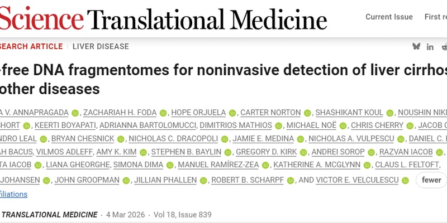Open ORCID icon next to Zachariah H. Foda

point(163,113)
